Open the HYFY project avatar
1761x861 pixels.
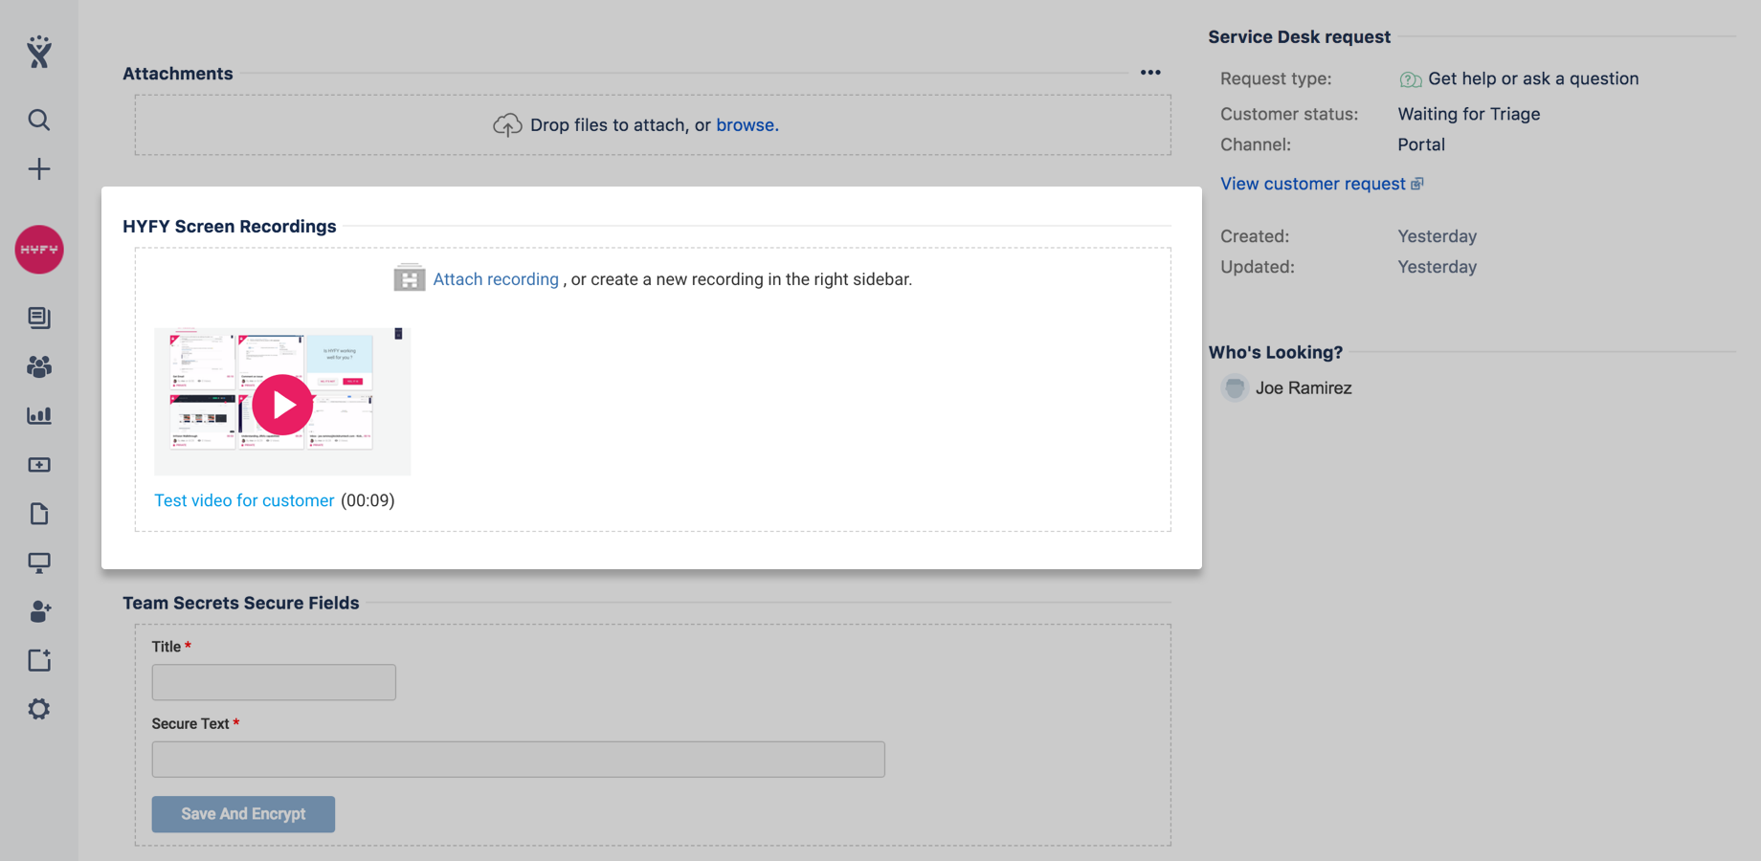[39, 250]
